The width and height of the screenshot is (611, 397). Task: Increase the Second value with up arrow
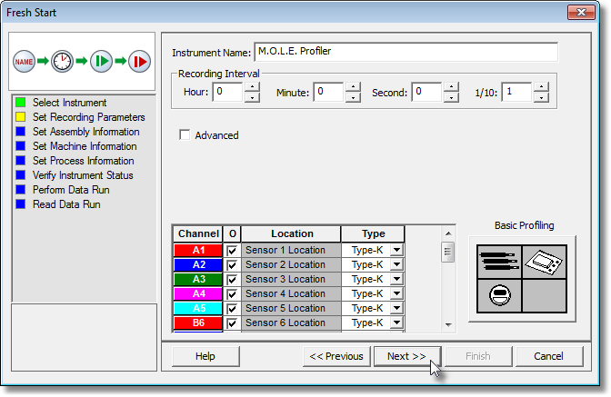point(451,87)
